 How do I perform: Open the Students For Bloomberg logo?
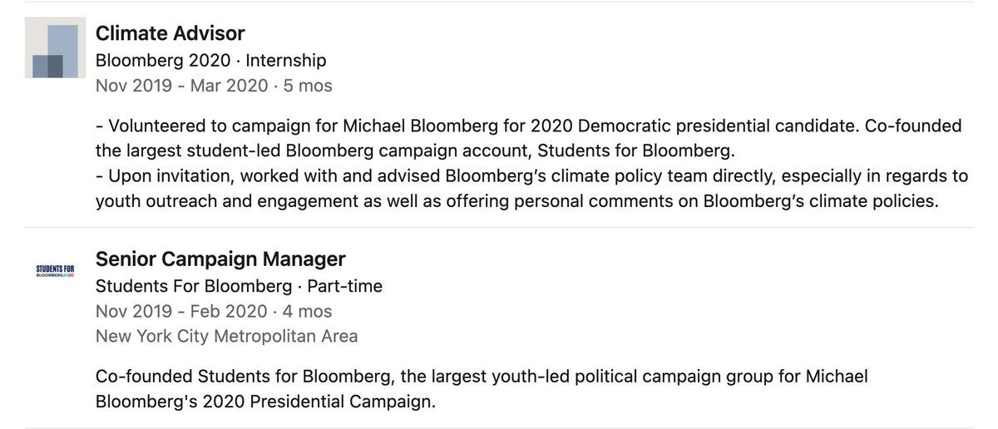55,272
